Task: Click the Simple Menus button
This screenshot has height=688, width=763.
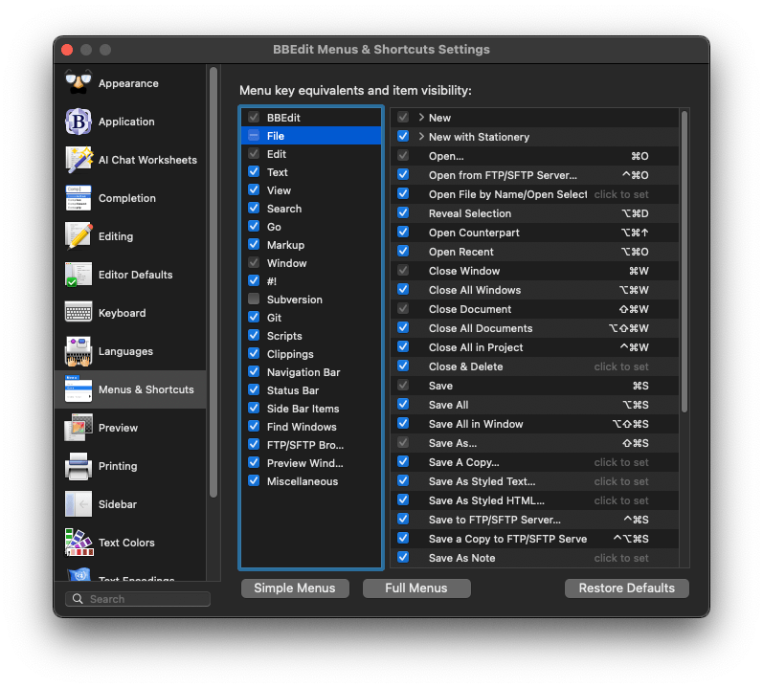Action: pyautogui.click(x=295, y=588)
